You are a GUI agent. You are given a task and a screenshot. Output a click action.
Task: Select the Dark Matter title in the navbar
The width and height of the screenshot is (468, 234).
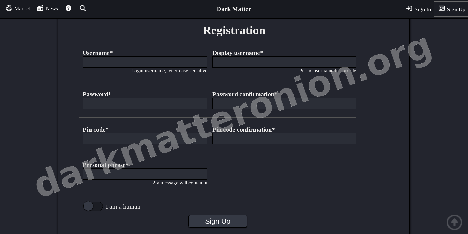[x=233, y=9]
